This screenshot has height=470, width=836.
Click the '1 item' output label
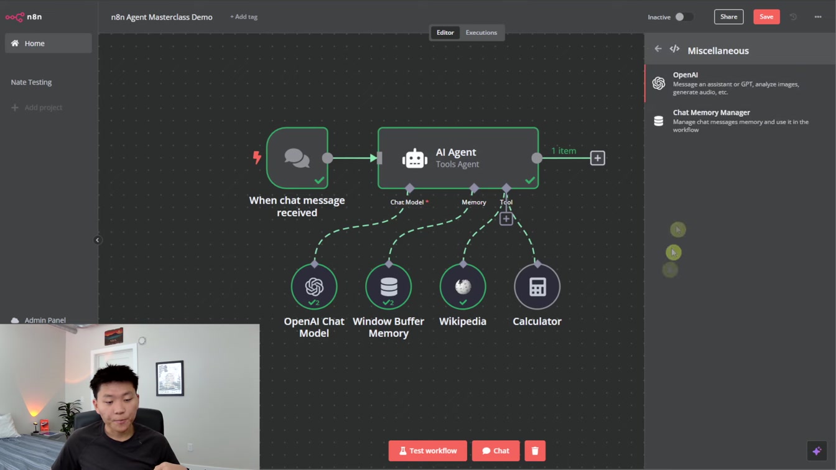coord(564,150)
